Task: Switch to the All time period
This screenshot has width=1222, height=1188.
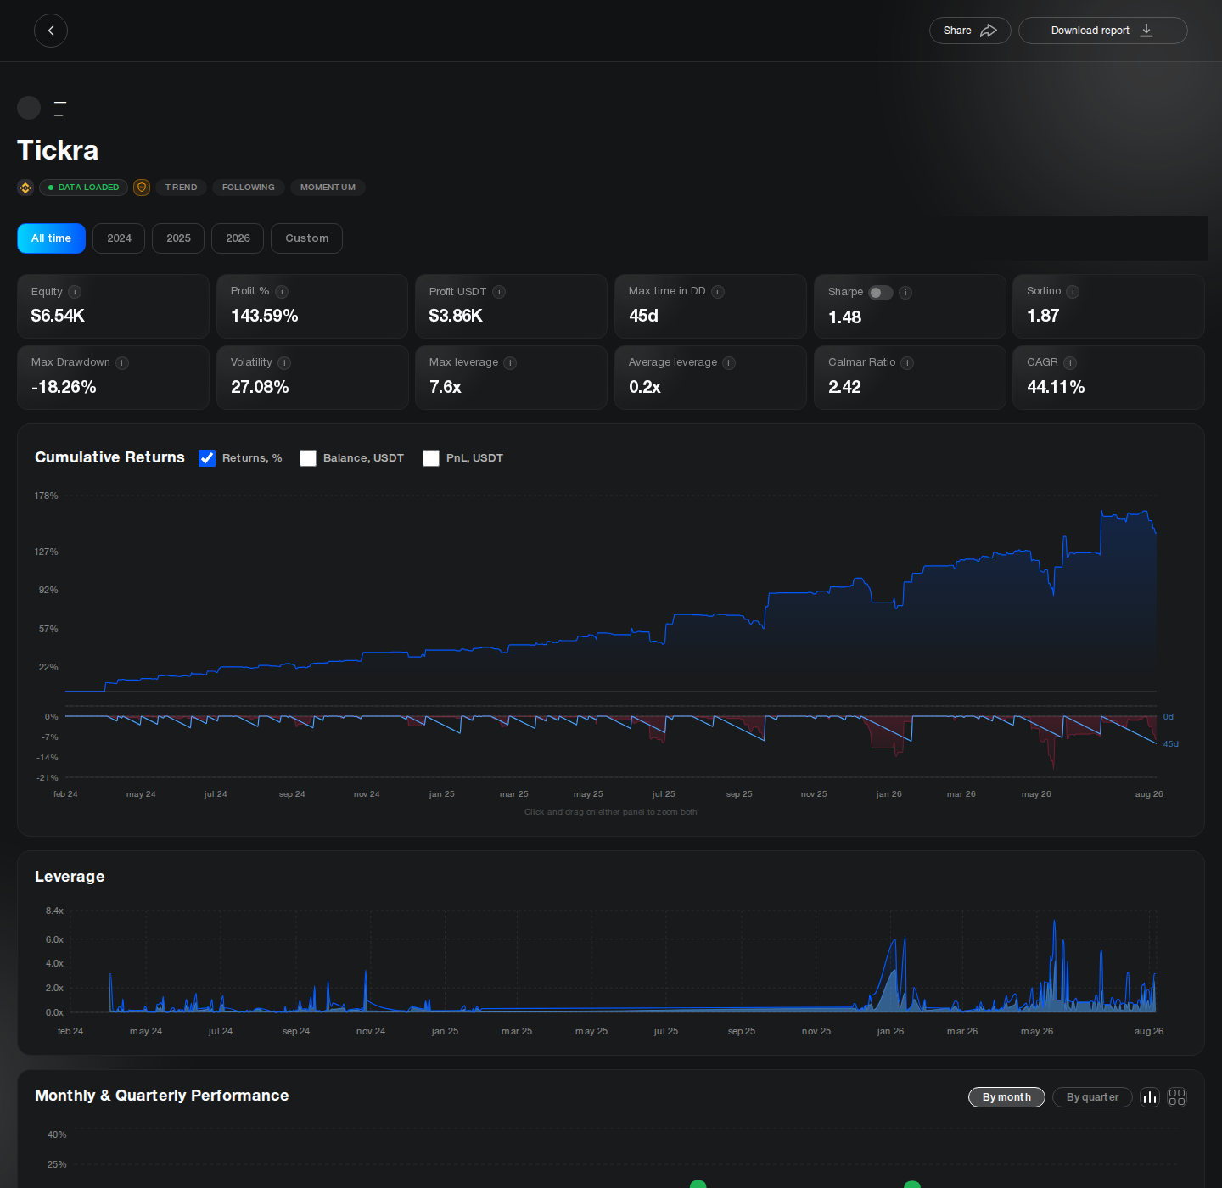Action: [51, 238]
